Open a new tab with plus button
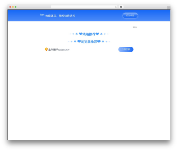178x151 pixels. coord(169,8)
